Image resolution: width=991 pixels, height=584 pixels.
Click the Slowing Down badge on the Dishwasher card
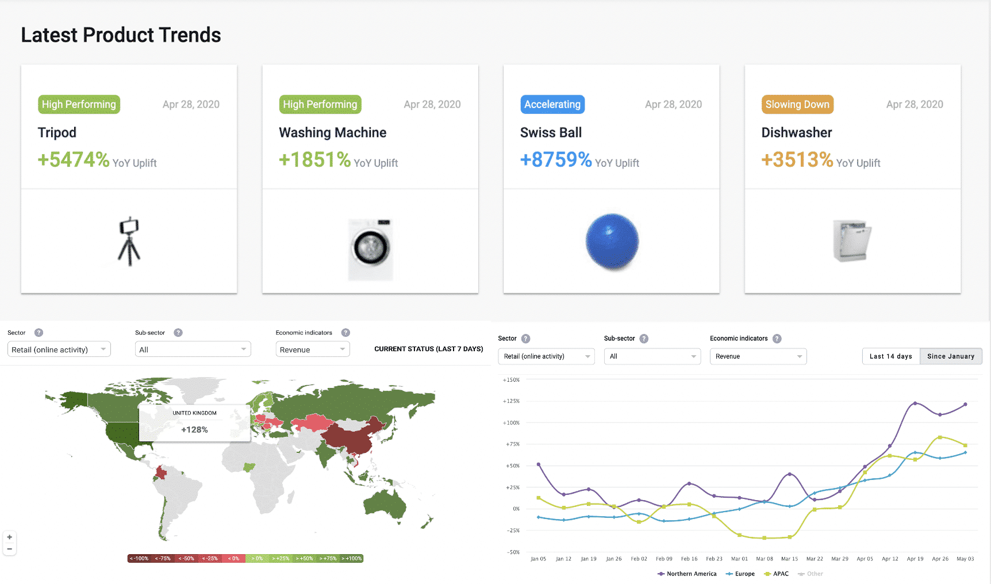pos(797,105)
